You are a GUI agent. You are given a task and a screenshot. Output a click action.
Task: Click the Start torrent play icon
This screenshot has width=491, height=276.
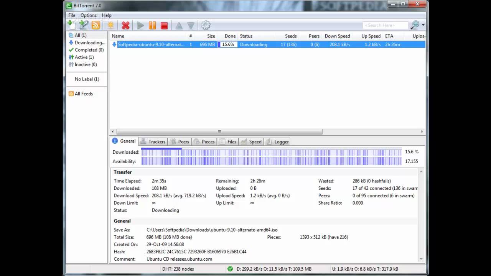pyautogui.click(x=140, y=25)
